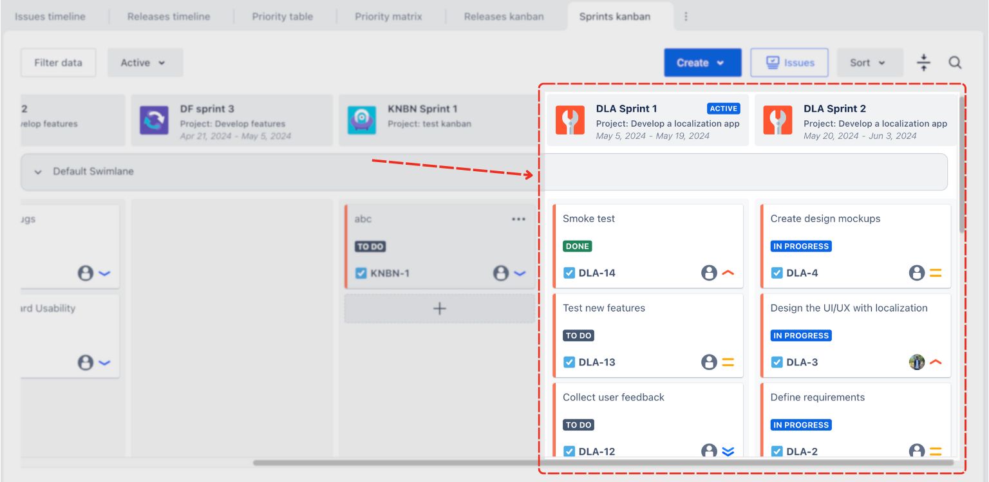The width and height of the screenshot is (989, 482).
Task: Collapse the Default Swimlane
Action: tap(38, 172)
